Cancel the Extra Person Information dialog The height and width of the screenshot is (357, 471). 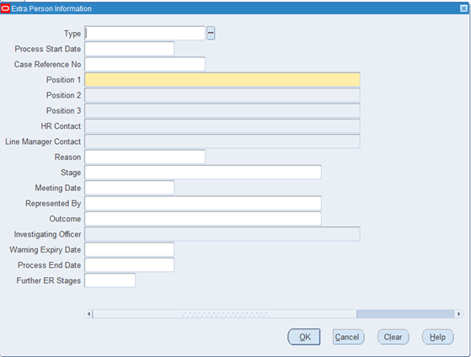click(x=348, y=337)
